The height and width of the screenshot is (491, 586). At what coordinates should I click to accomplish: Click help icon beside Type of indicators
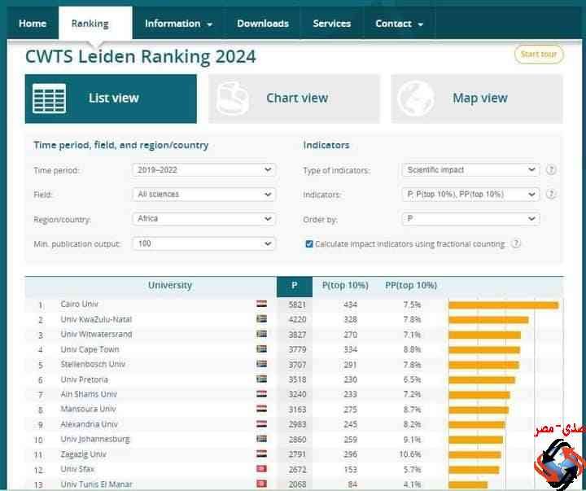coord(551,170)
